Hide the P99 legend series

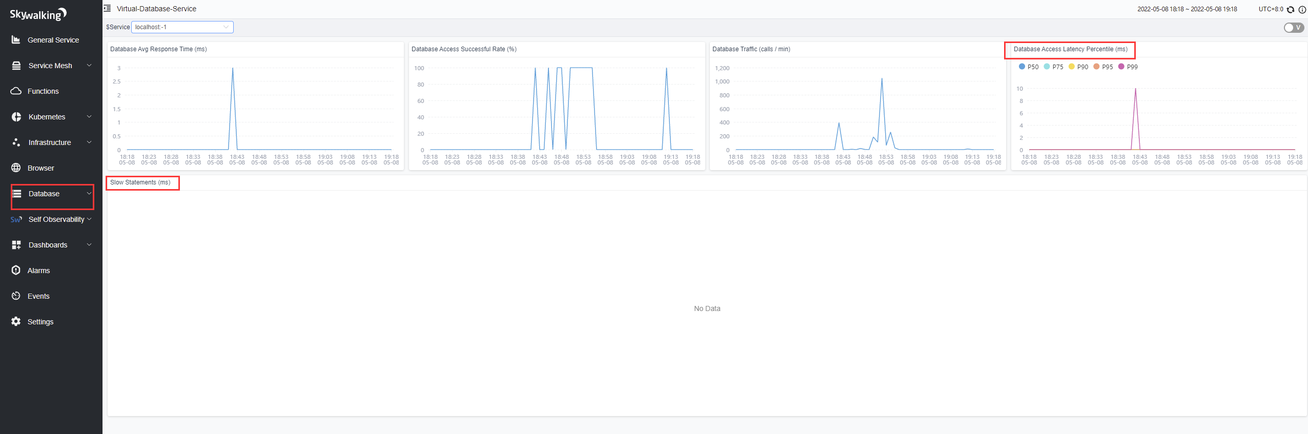tap(1128, 67)
